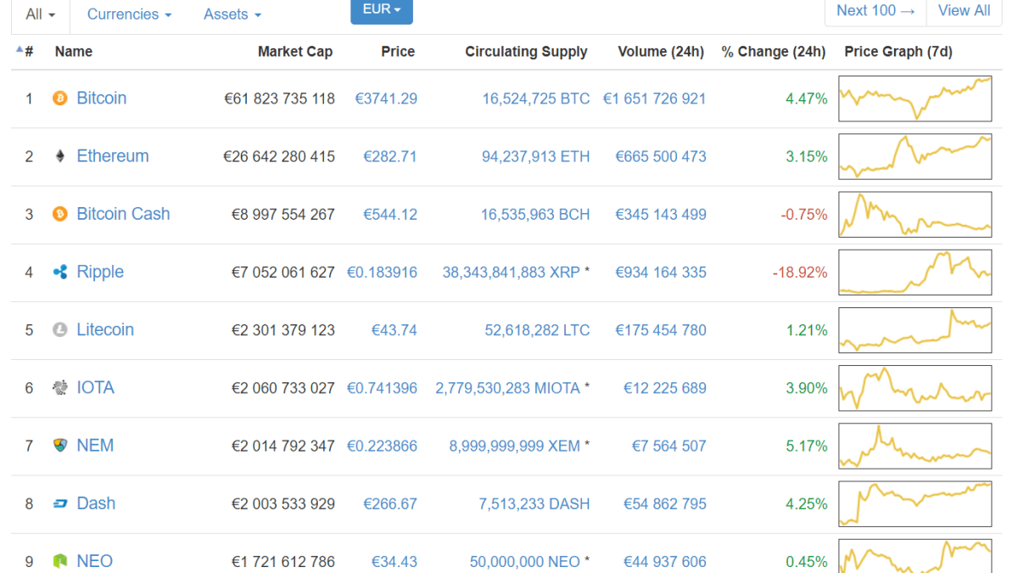Go to Next 100 coins
Viewport: 1018px width, 573px height.
[x=875, y=11]
